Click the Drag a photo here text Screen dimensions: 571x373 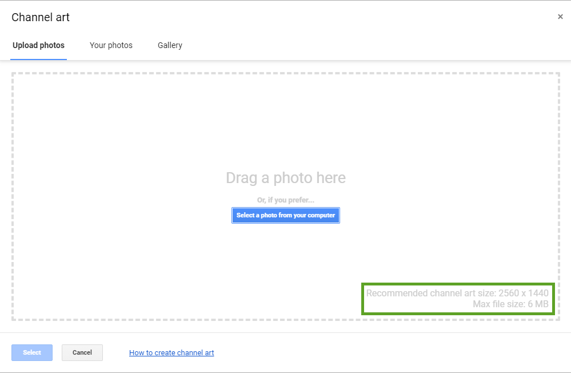tap(286, 178)
